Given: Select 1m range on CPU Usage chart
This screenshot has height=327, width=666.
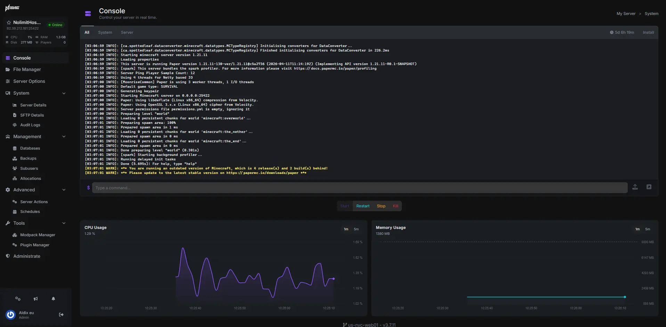Looking at the screenshot, I should click(346, 229).
